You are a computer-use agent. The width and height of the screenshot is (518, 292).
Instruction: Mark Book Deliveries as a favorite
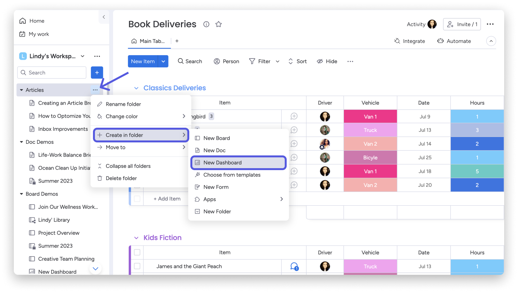point(218,24)
